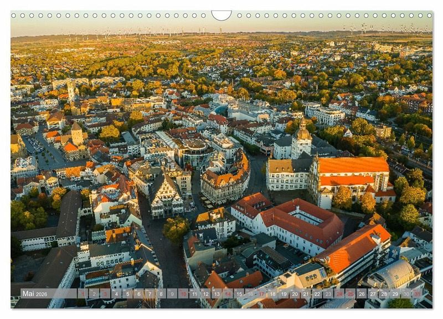
Task: Select day 8 in the calendar strip
Action: click(x=161, y=294)
